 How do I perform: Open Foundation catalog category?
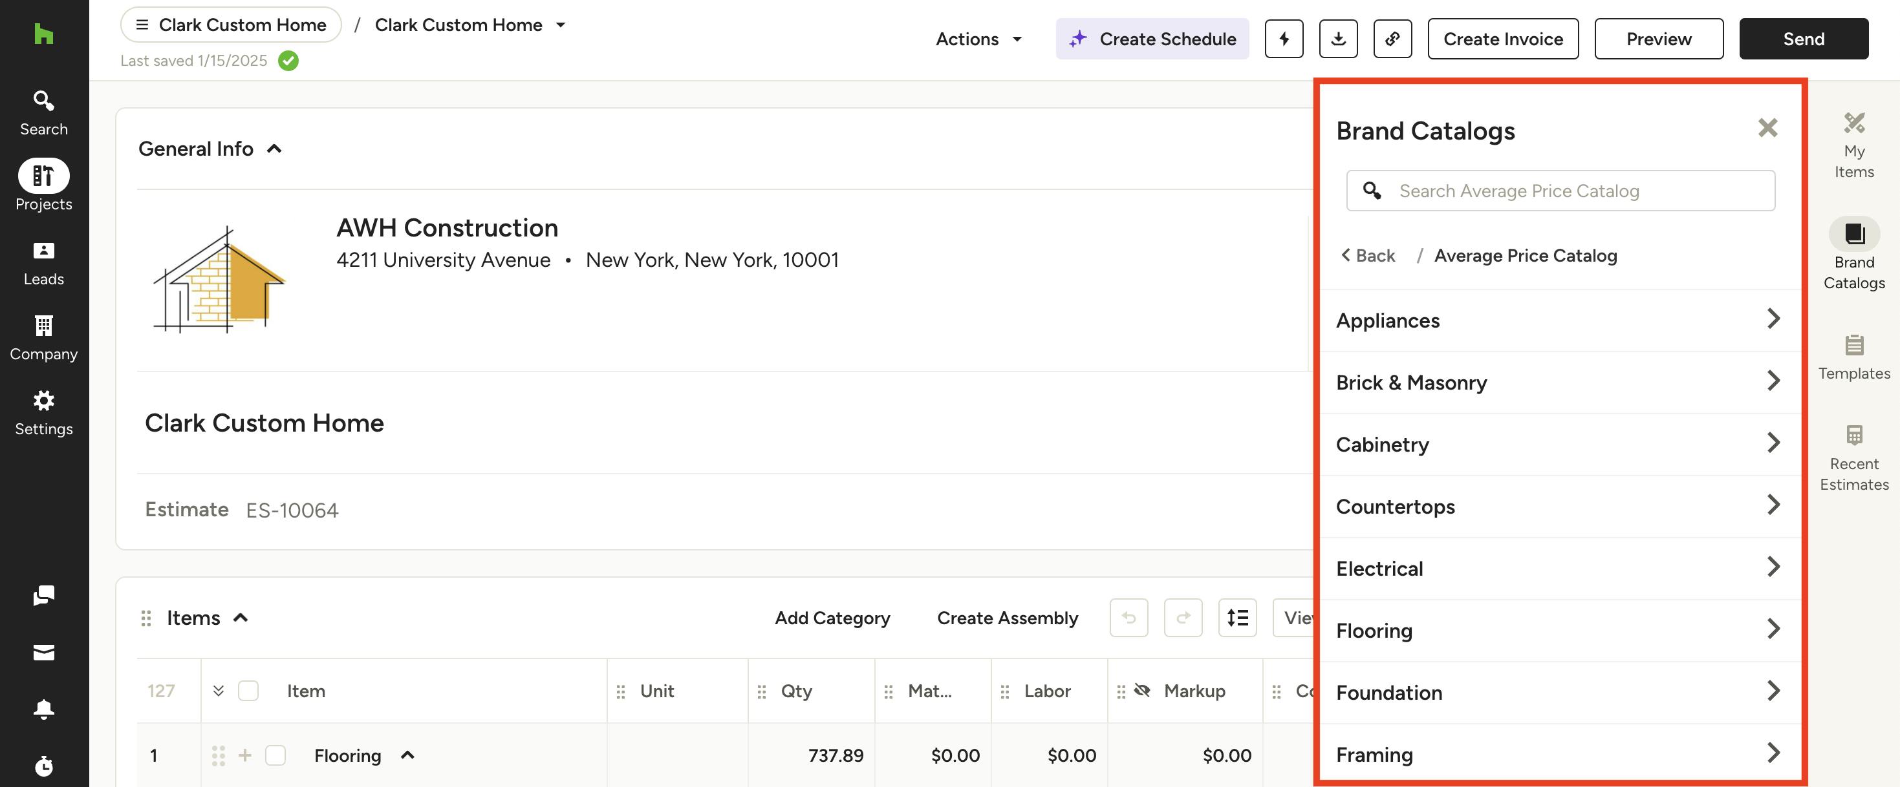[x=1559, y=692]
